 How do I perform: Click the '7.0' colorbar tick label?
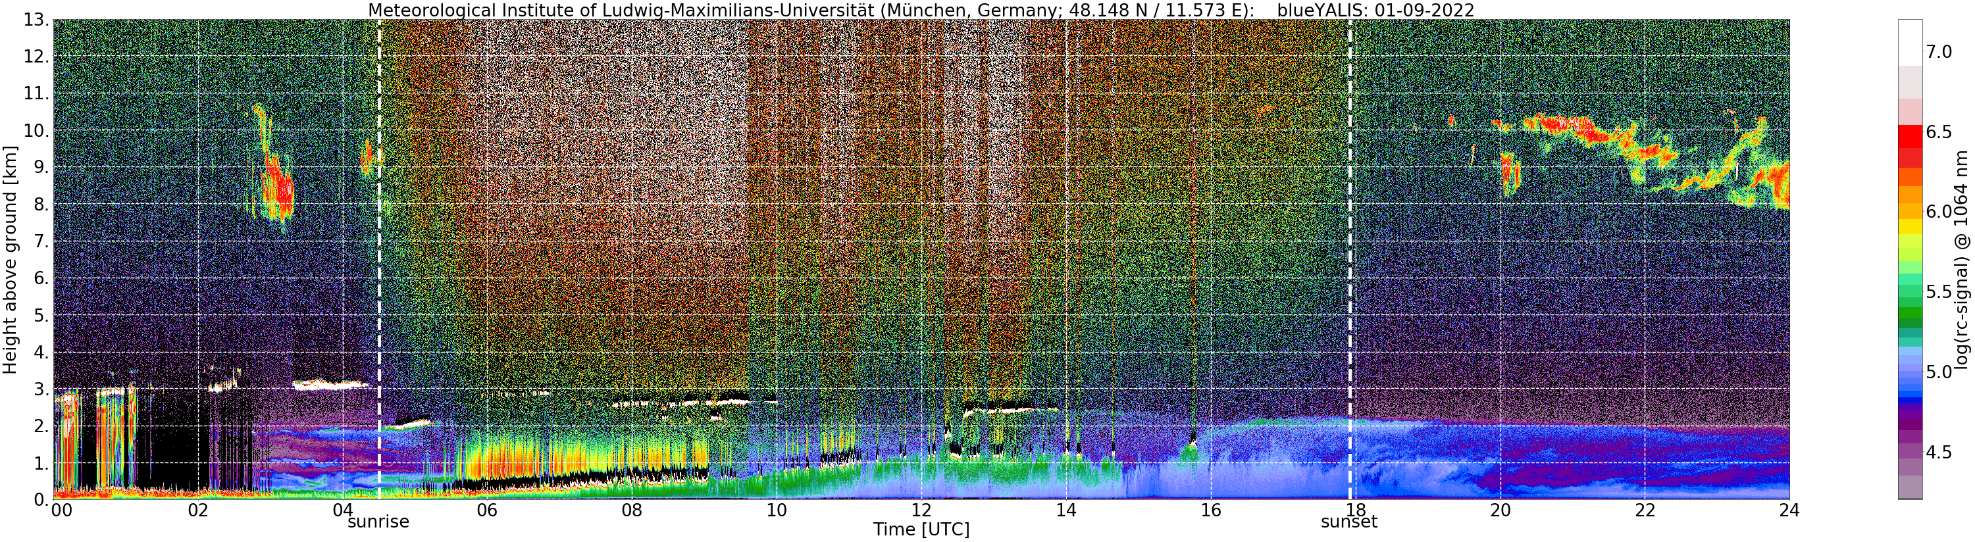[x=1938, y=52]
